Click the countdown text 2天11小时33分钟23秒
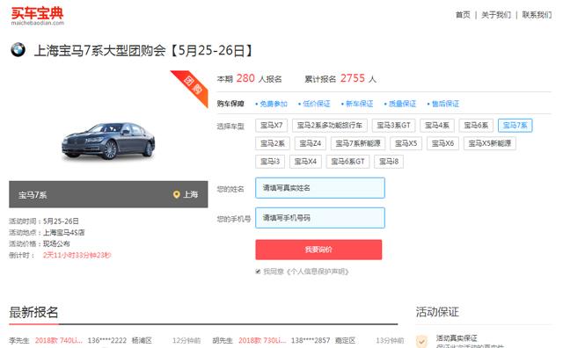Viewport: 563px width, 348px height. (77, 255)
